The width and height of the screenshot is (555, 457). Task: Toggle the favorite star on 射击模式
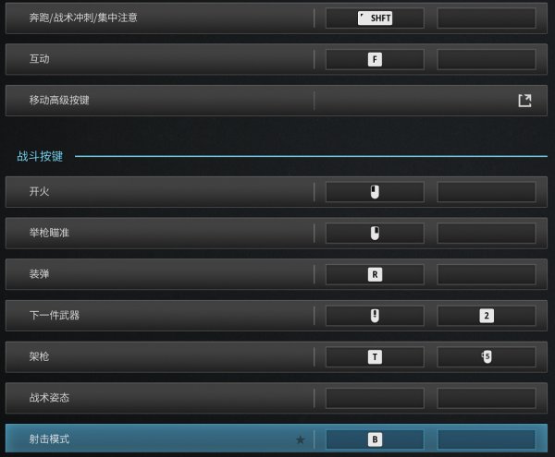click(300, 439)
